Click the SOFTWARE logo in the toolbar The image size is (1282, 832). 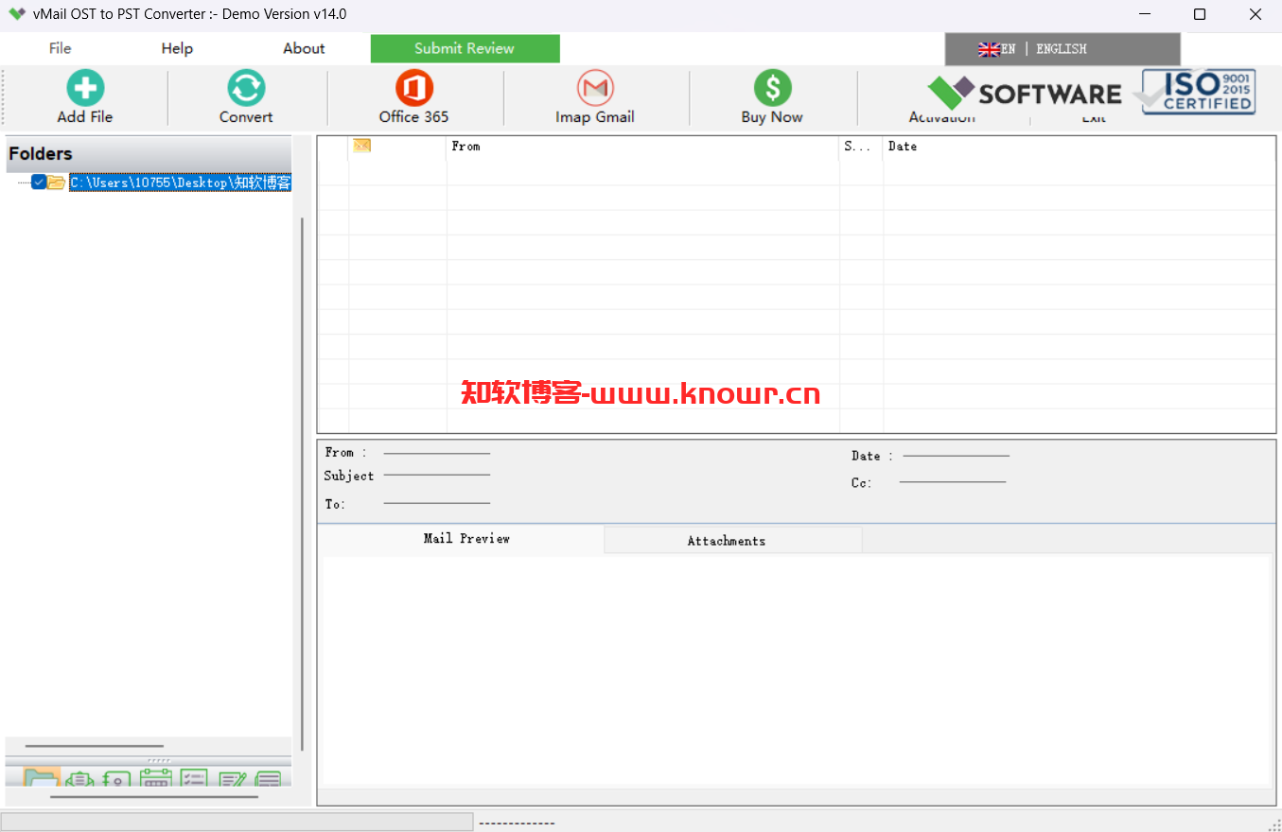[x=1025, y=93]
